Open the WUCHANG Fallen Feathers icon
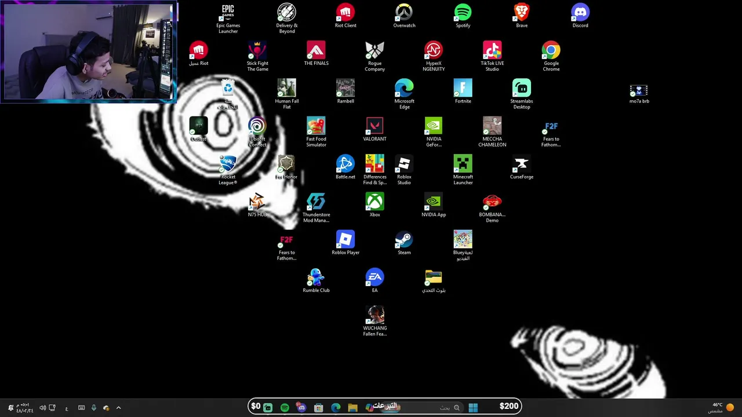This screenshot has width=742, height=417. (x=374, y=322)
